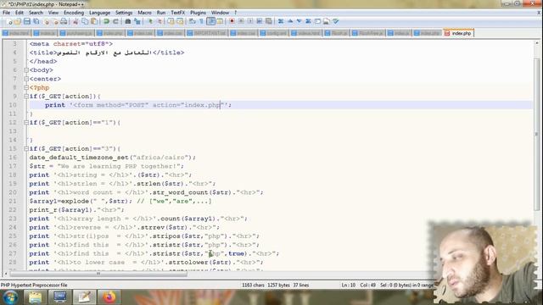Click the Paste toolbar icon
This screenshot has height=305, width=543.
pos(94,21)
